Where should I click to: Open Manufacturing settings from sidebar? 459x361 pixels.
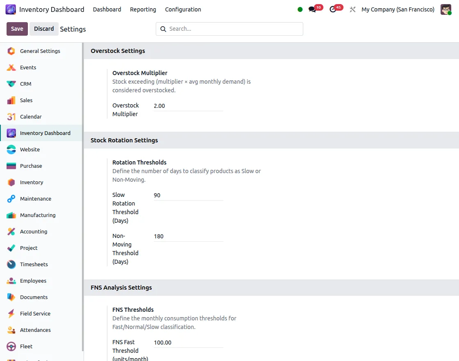tap(38, 215)
